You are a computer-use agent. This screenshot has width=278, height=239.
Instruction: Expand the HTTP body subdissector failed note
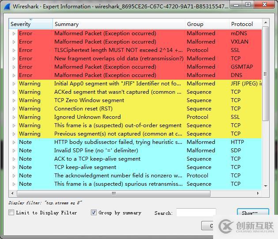click(x=14, y=142)
